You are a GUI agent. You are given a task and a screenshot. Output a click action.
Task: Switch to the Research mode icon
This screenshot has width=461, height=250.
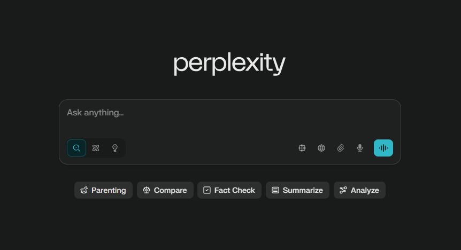pos(96,148)
